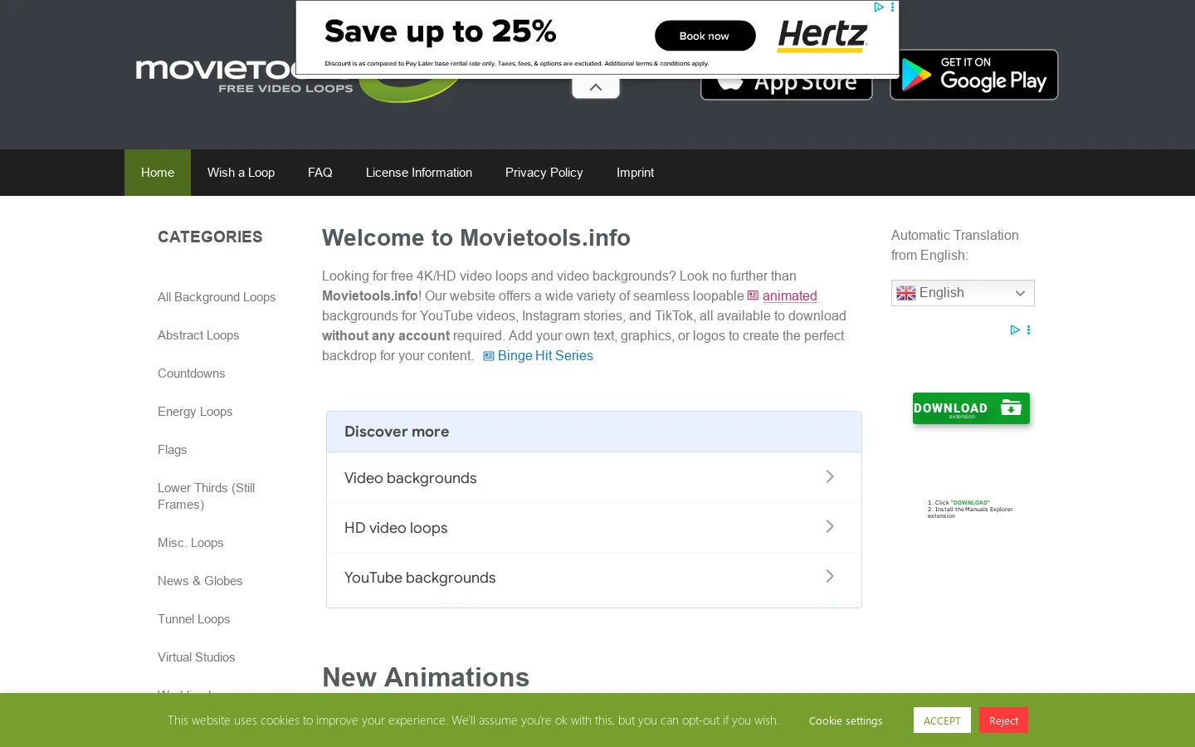The width and height of the screenshot is (1195, 747).
Task: Open Wish a Loop page
Action: (241, 173)
